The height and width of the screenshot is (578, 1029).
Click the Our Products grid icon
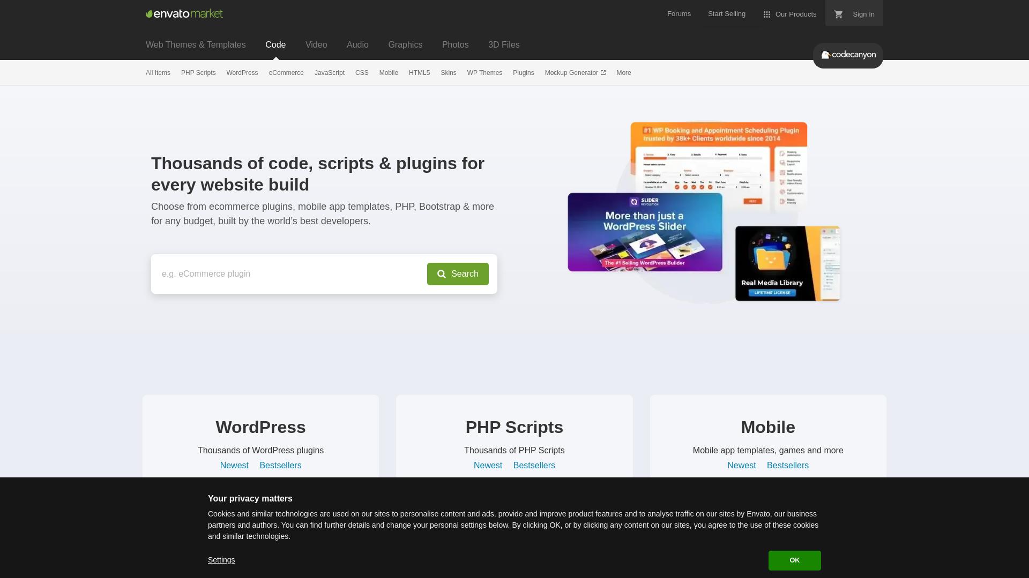coord(767,14)
